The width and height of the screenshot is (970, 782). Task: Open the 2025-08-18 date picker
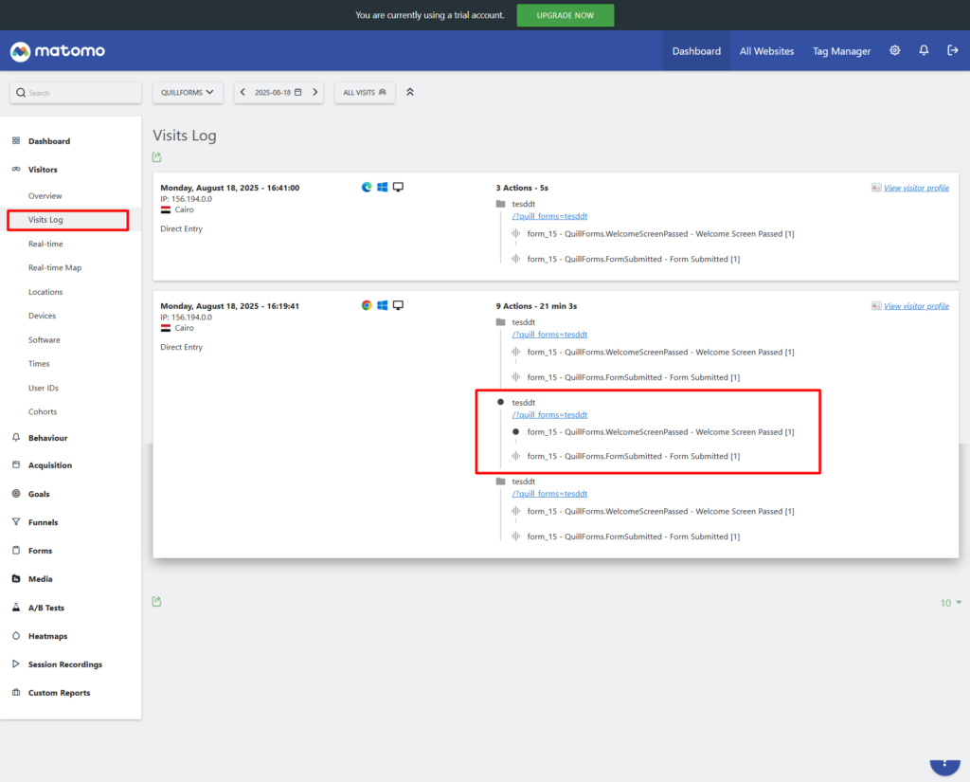click(x=278, y=92)
